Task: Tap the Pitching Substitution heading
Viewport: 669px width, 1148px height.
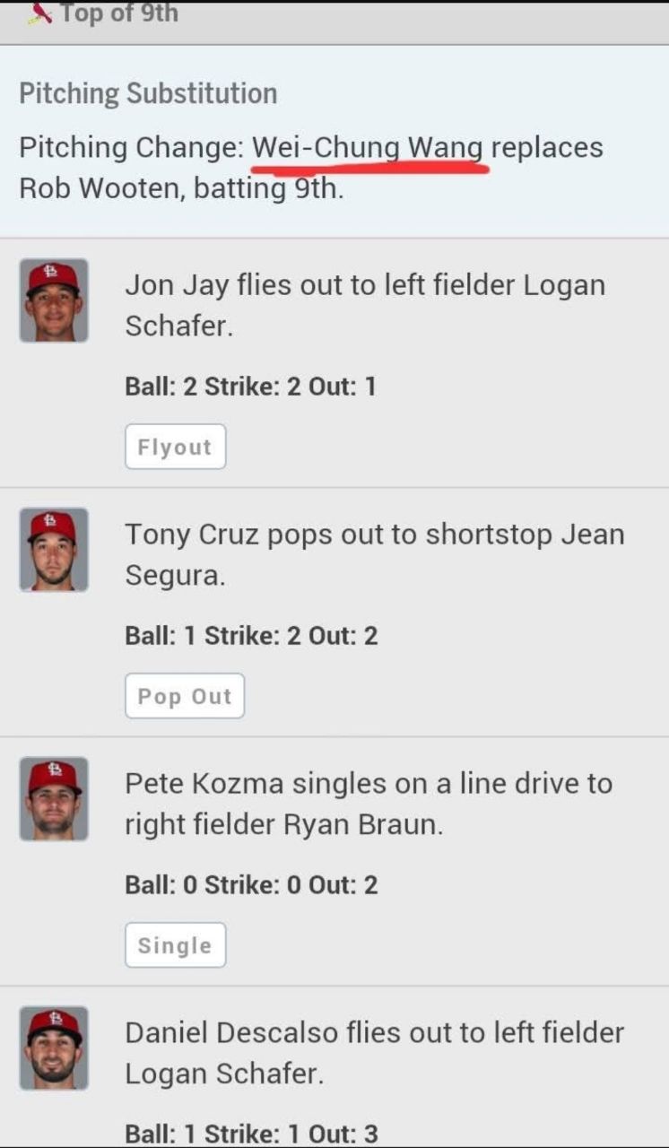Action: click(148, 93)
